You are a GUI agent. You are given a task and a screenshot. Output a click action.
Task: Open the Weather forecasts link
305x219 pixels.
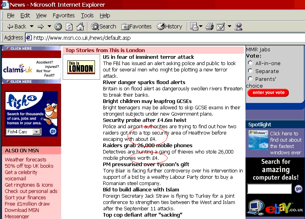click(x=26, y=160)
